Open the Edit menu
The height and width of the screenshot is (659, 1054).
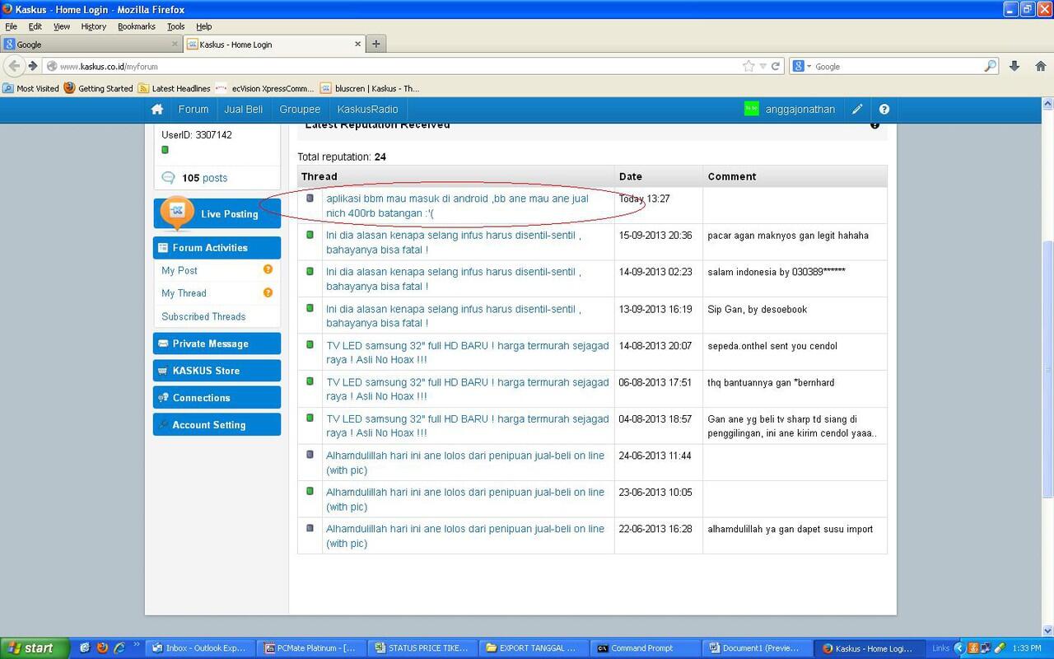click(35, 26)
